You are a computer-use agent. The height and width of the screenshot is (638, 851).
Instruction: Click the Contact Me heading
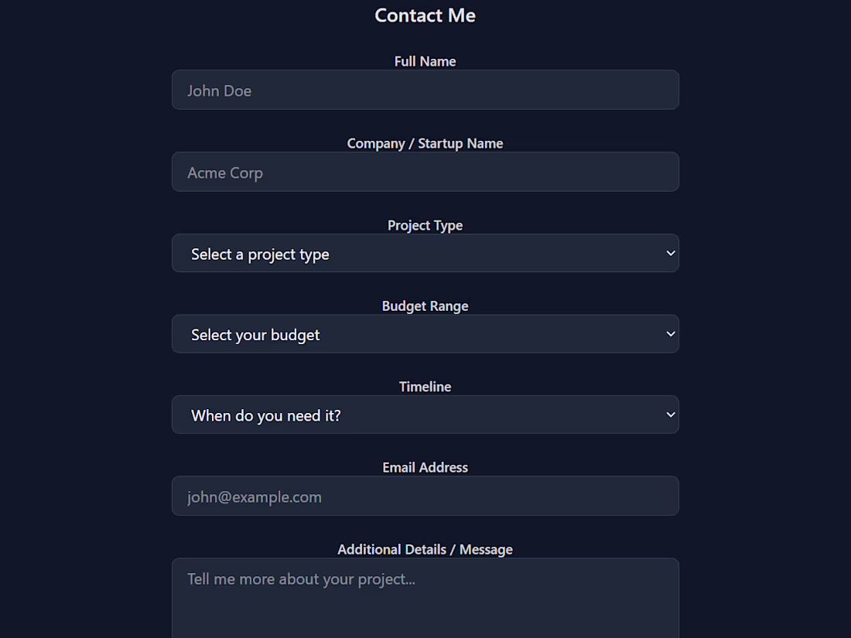point(425,15)
